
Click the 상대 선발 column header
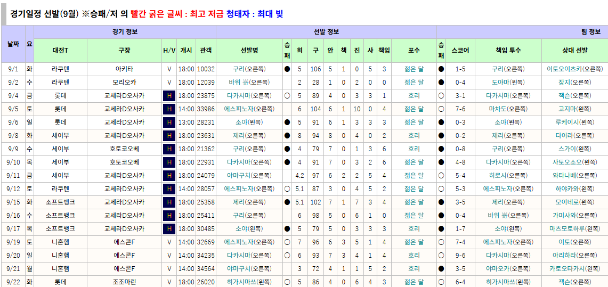pyautogui.click(x=574, y=51)
